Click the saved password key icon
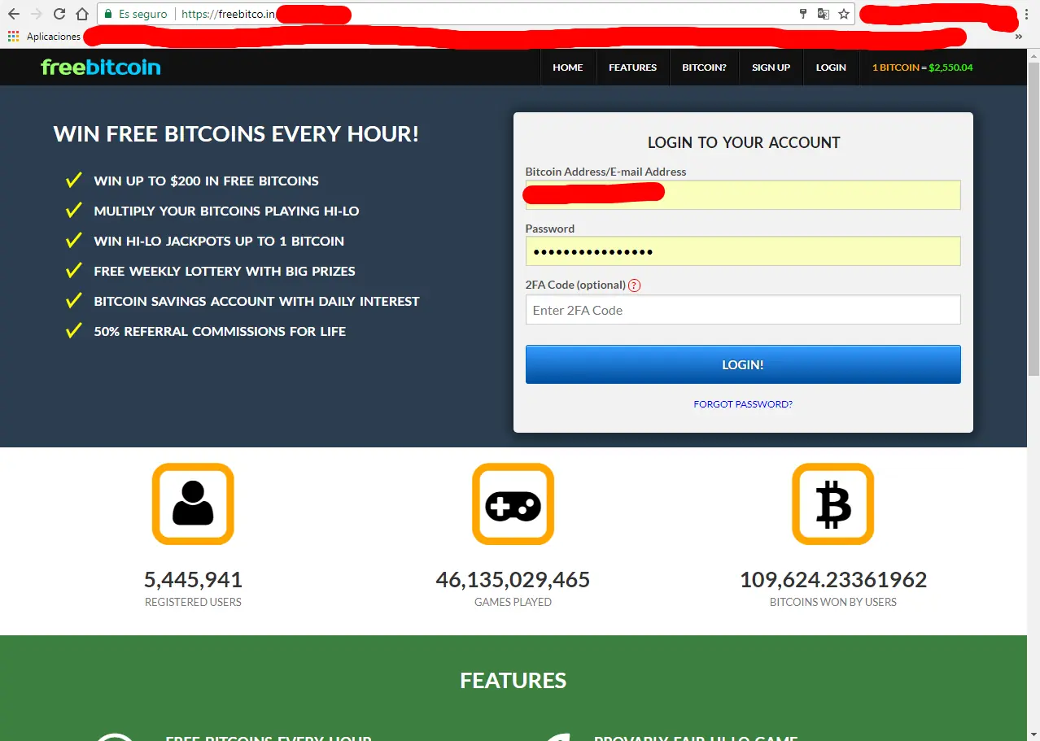Screen dimensions: 1040x741 click(803, 14)
